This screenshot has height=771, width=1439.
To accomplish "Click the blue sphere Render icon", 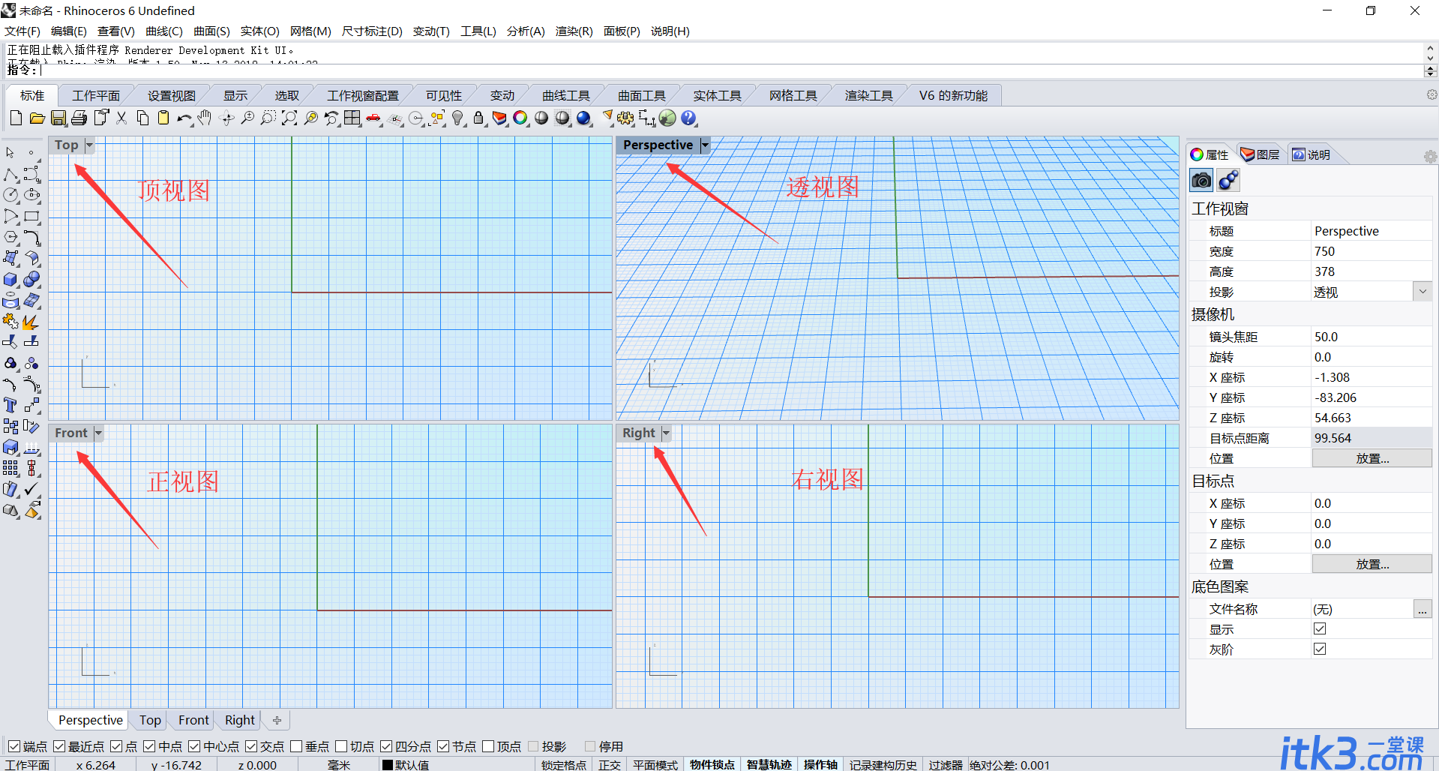I will click(583, 118).
